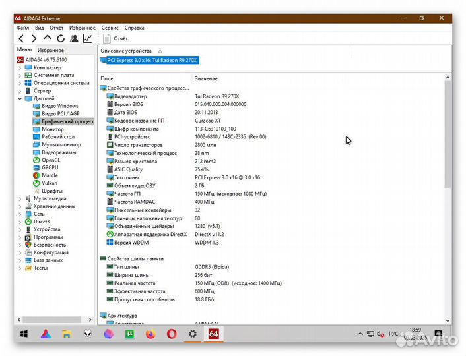The image size is (466, 356).
Task: Click the Устройства devices icon
Action: pos(28,229)
